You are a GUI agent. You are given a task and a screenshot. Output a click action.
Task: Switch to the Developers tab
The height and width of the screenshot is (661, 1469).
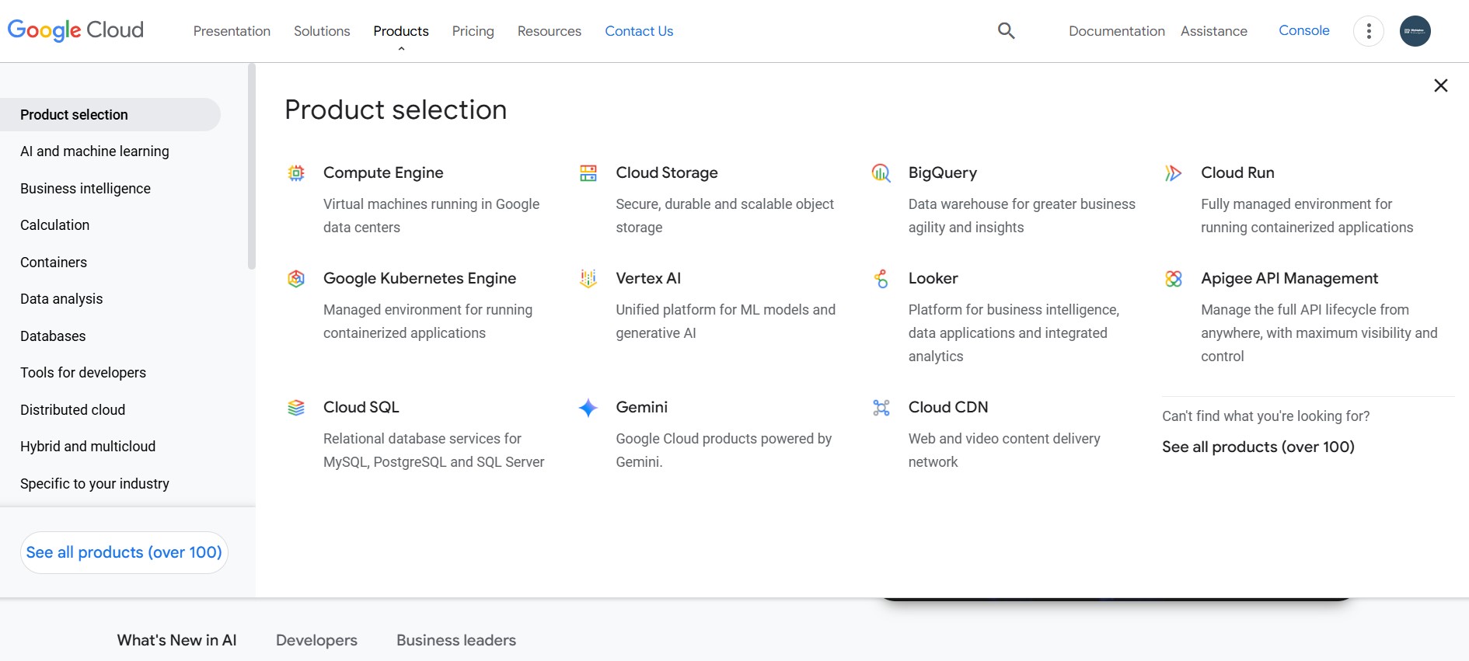[x=316, y=640]
